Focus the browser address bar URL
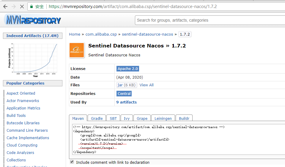Screen dimensions: 285x167 coord(133,7)
